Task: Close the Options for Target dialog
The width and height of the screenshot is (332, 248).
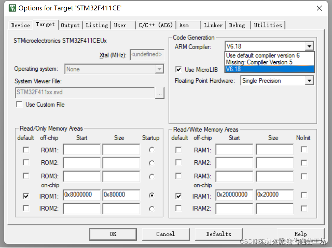Action: [x=319, y=8]
